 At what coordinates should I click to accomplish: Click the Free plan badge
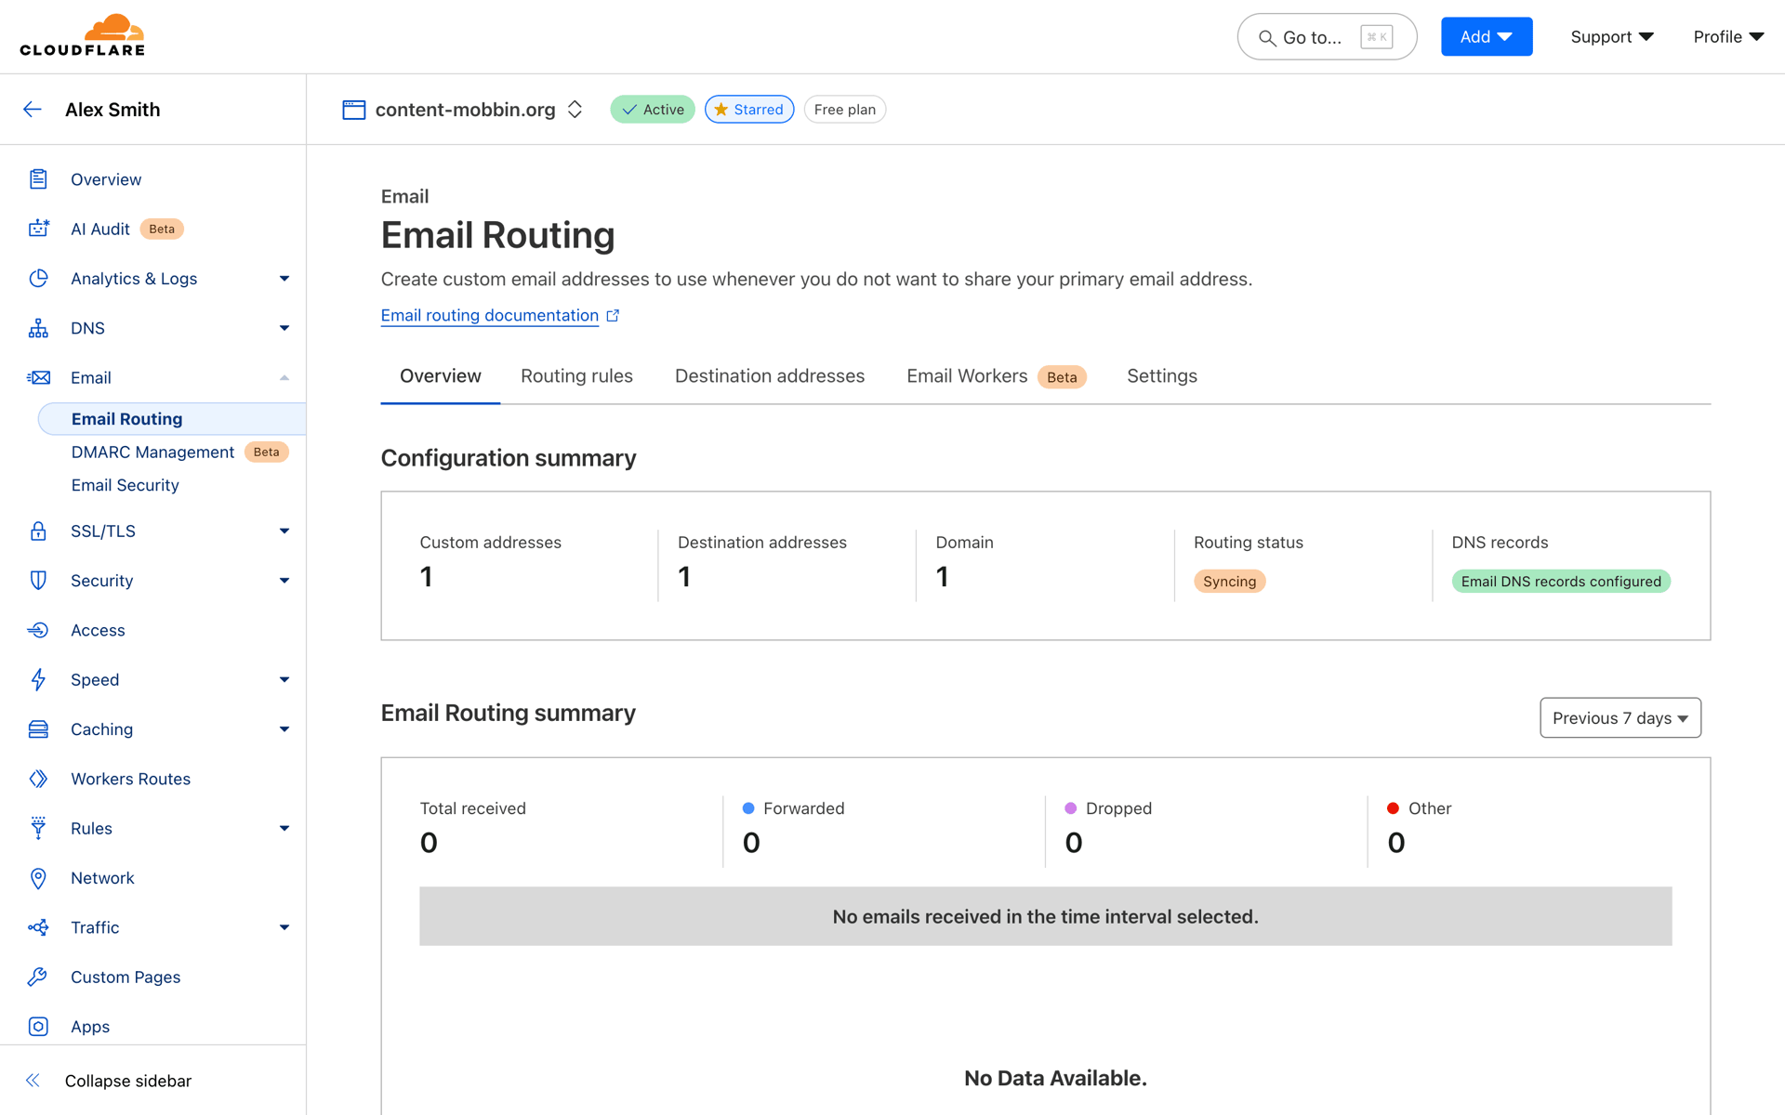845,110
